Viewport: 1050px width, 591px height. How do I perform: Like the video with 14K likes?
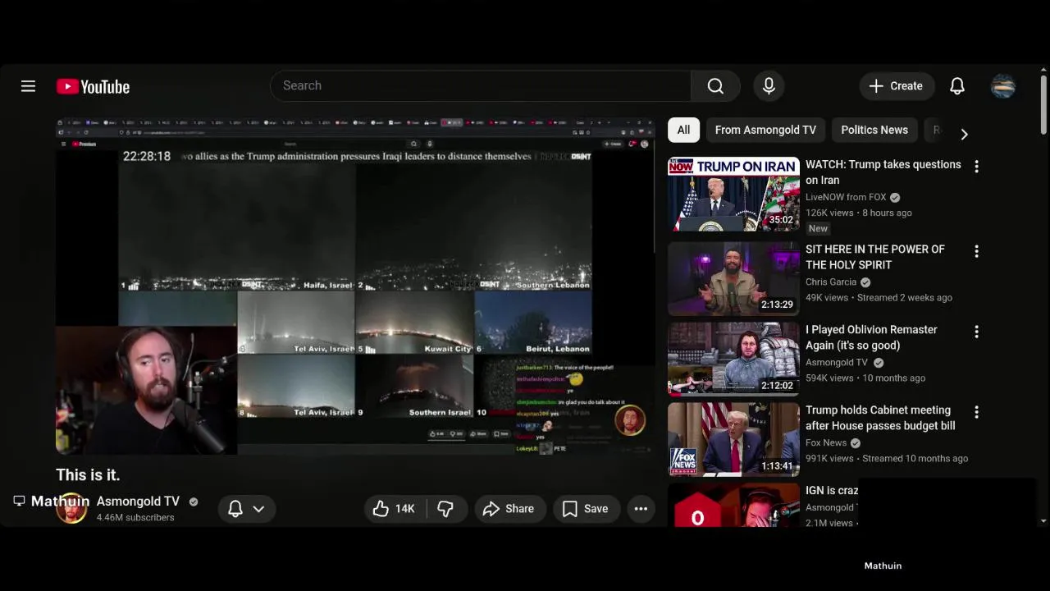(395, 509)
